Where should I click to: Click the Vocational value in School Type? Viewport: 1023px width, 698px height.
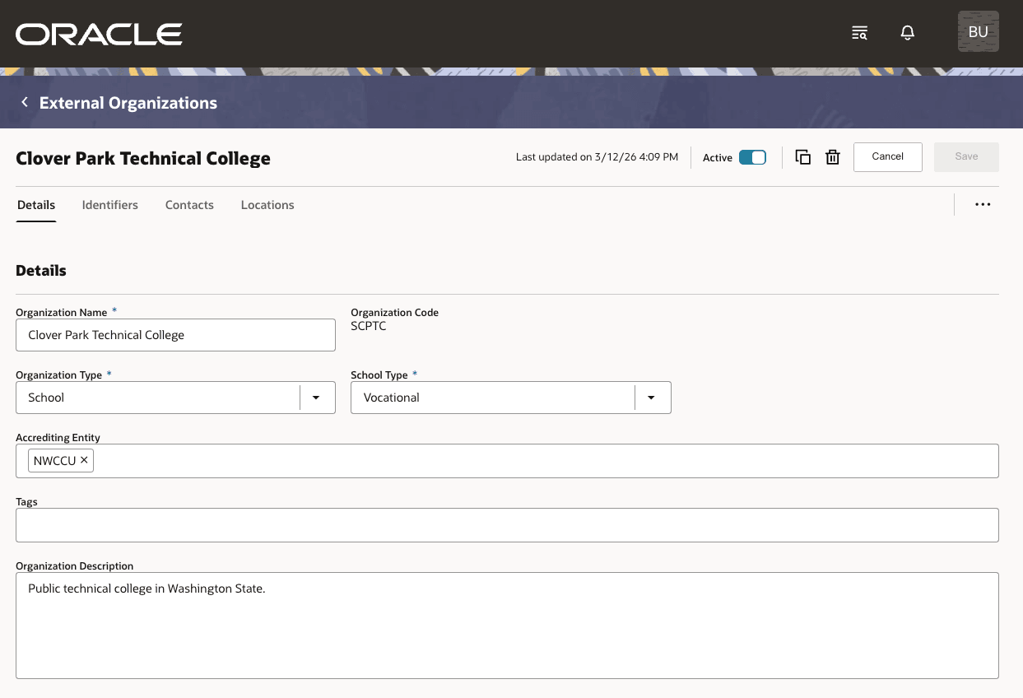(x=392, y=398)
